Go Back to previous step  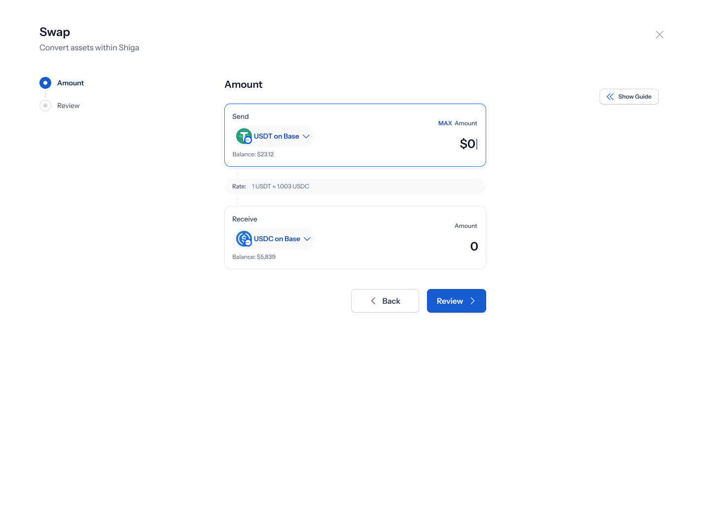tap(385, 301)
